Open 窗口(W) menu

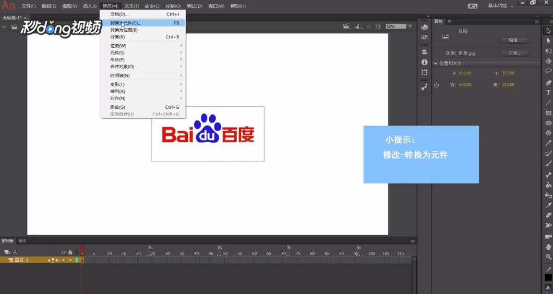pos(216,6)
